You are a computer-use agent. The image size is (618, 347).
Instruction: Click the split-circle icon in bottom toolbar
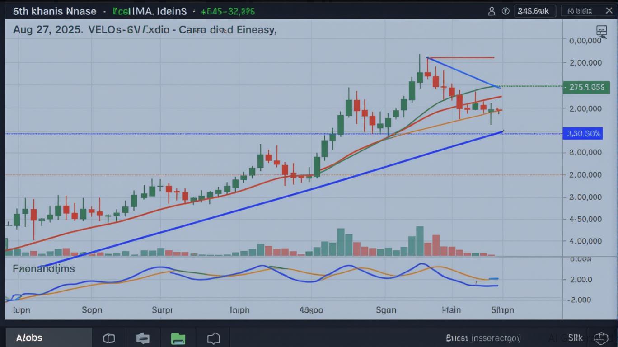[109, 338]
